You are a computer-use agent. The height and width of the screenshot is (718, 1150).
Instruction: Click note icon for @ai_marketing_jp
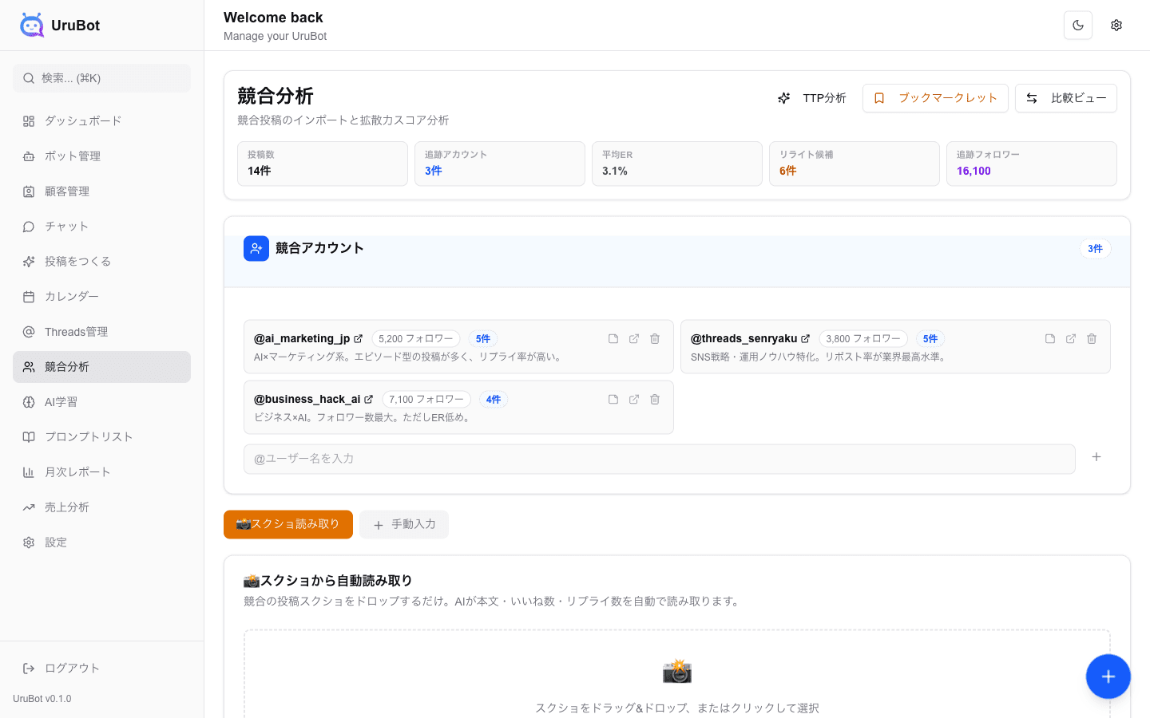pos(613,339)
